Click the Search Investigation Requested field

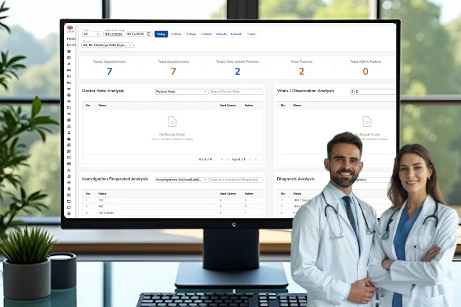coord(236,180)
